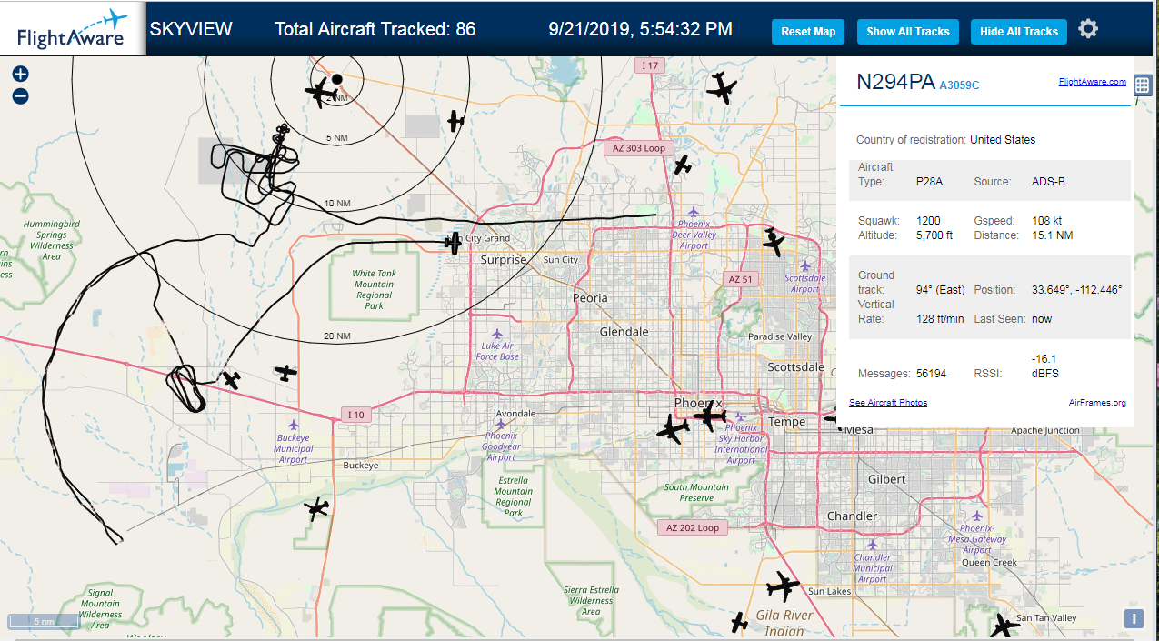Click the White Tank Mountain Regional Park label
1159x641 pixels.
pos(374,290)
